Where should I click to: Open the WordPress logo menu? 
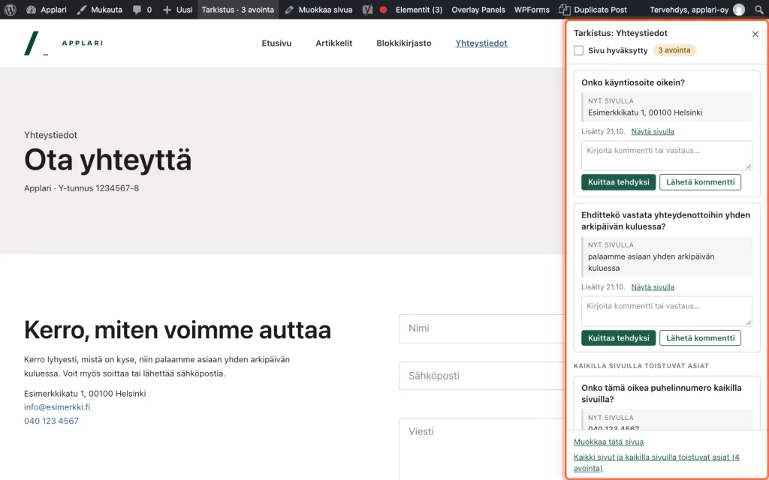(x=10, y=9)
